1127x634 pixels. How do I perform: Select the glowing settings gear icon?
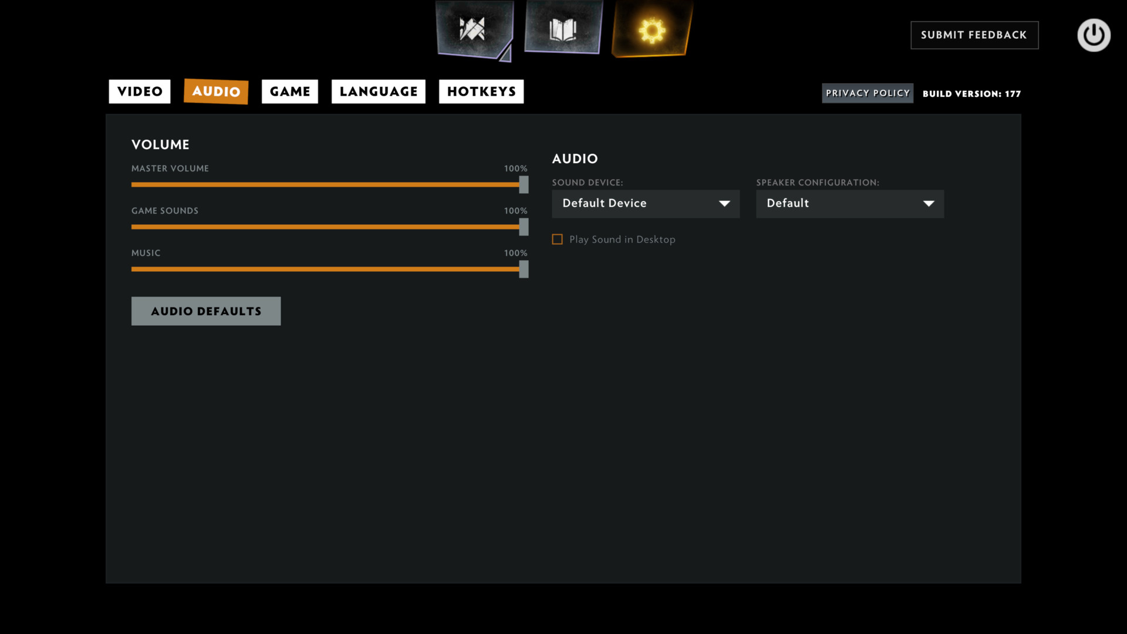[652, 29]
